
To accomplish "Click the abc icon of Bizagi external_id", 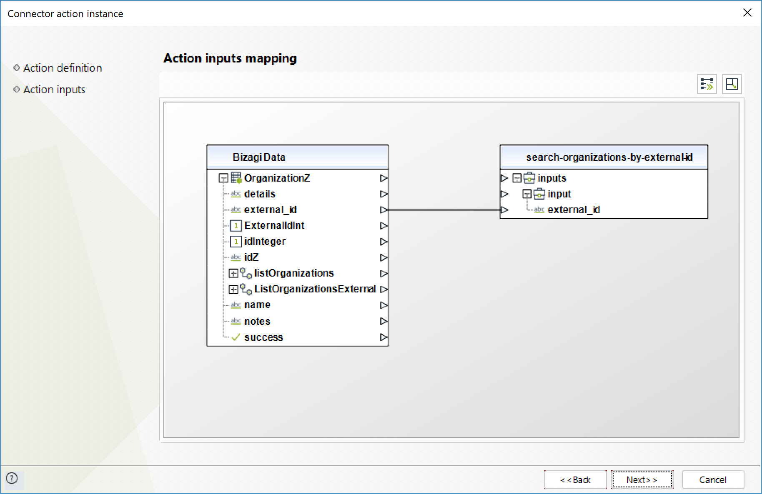I will point(236,210).
